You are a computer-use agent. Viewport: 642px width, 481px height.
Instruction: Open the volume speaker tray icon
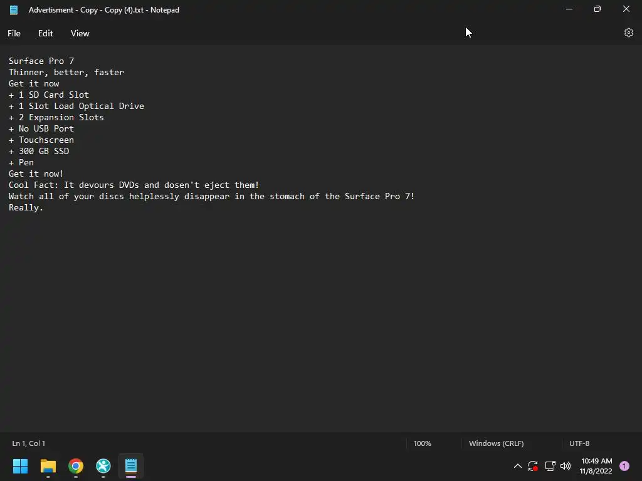[x=566, y=466]
